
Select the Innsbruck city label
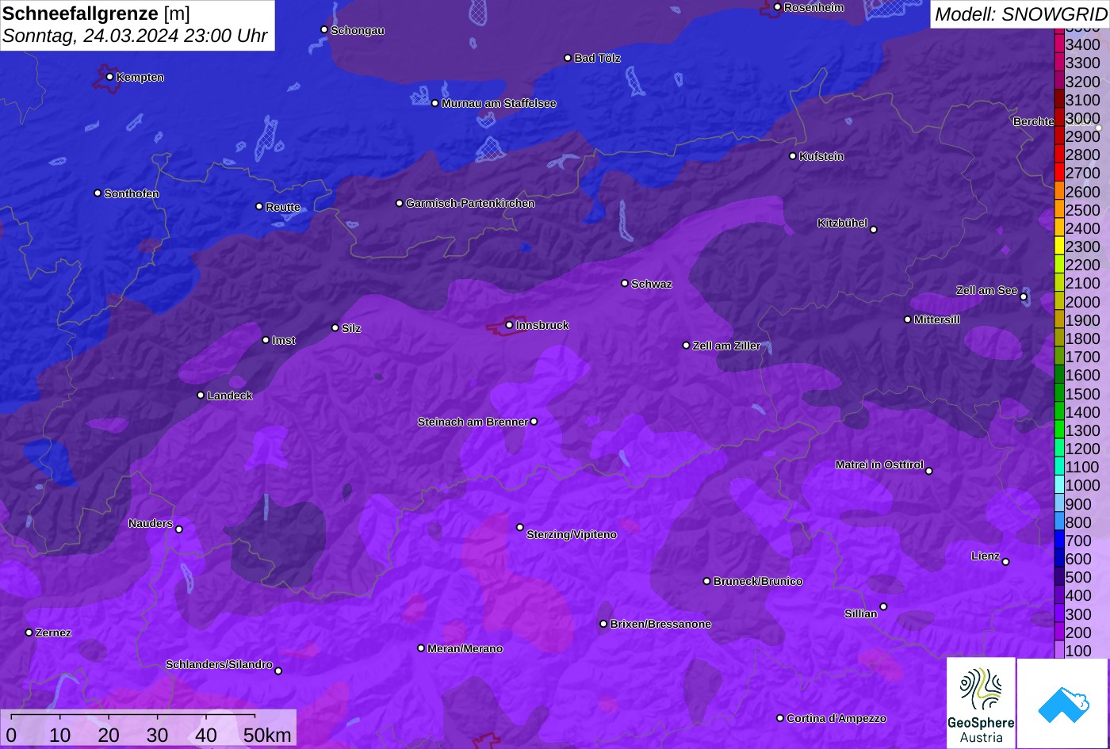[542, 325]
